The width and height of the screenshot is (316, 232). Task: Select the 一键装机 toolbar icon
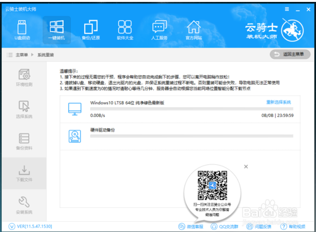point(56,30)
